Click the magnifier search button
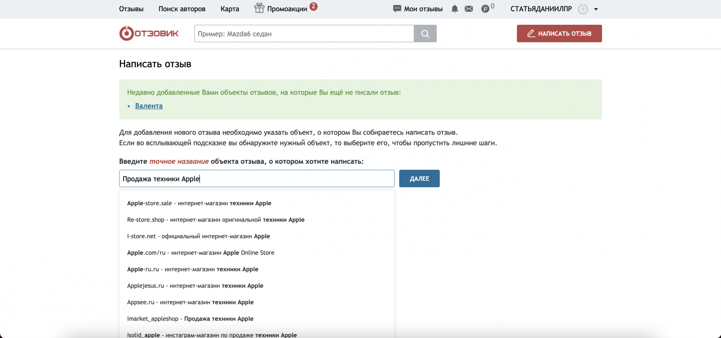The image size is (721, 338). [x=425, y=34]
